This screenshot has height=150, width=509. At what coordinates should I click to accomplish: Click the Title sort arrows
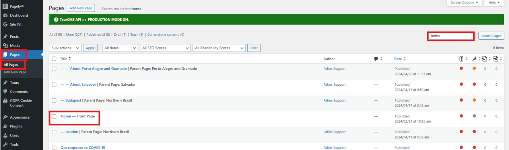(x=70, y=59)
